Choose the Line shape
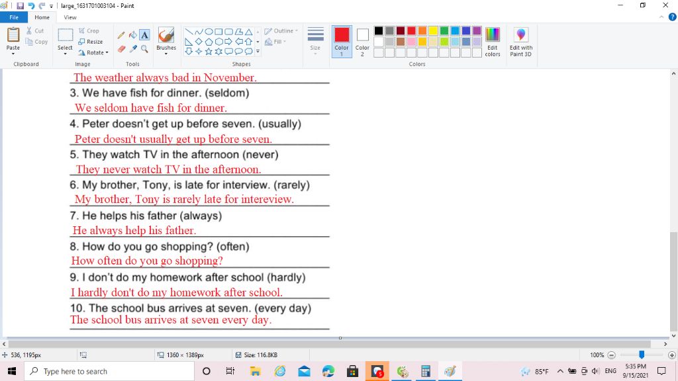Screen dimensions: 678x381 (189, 32)
